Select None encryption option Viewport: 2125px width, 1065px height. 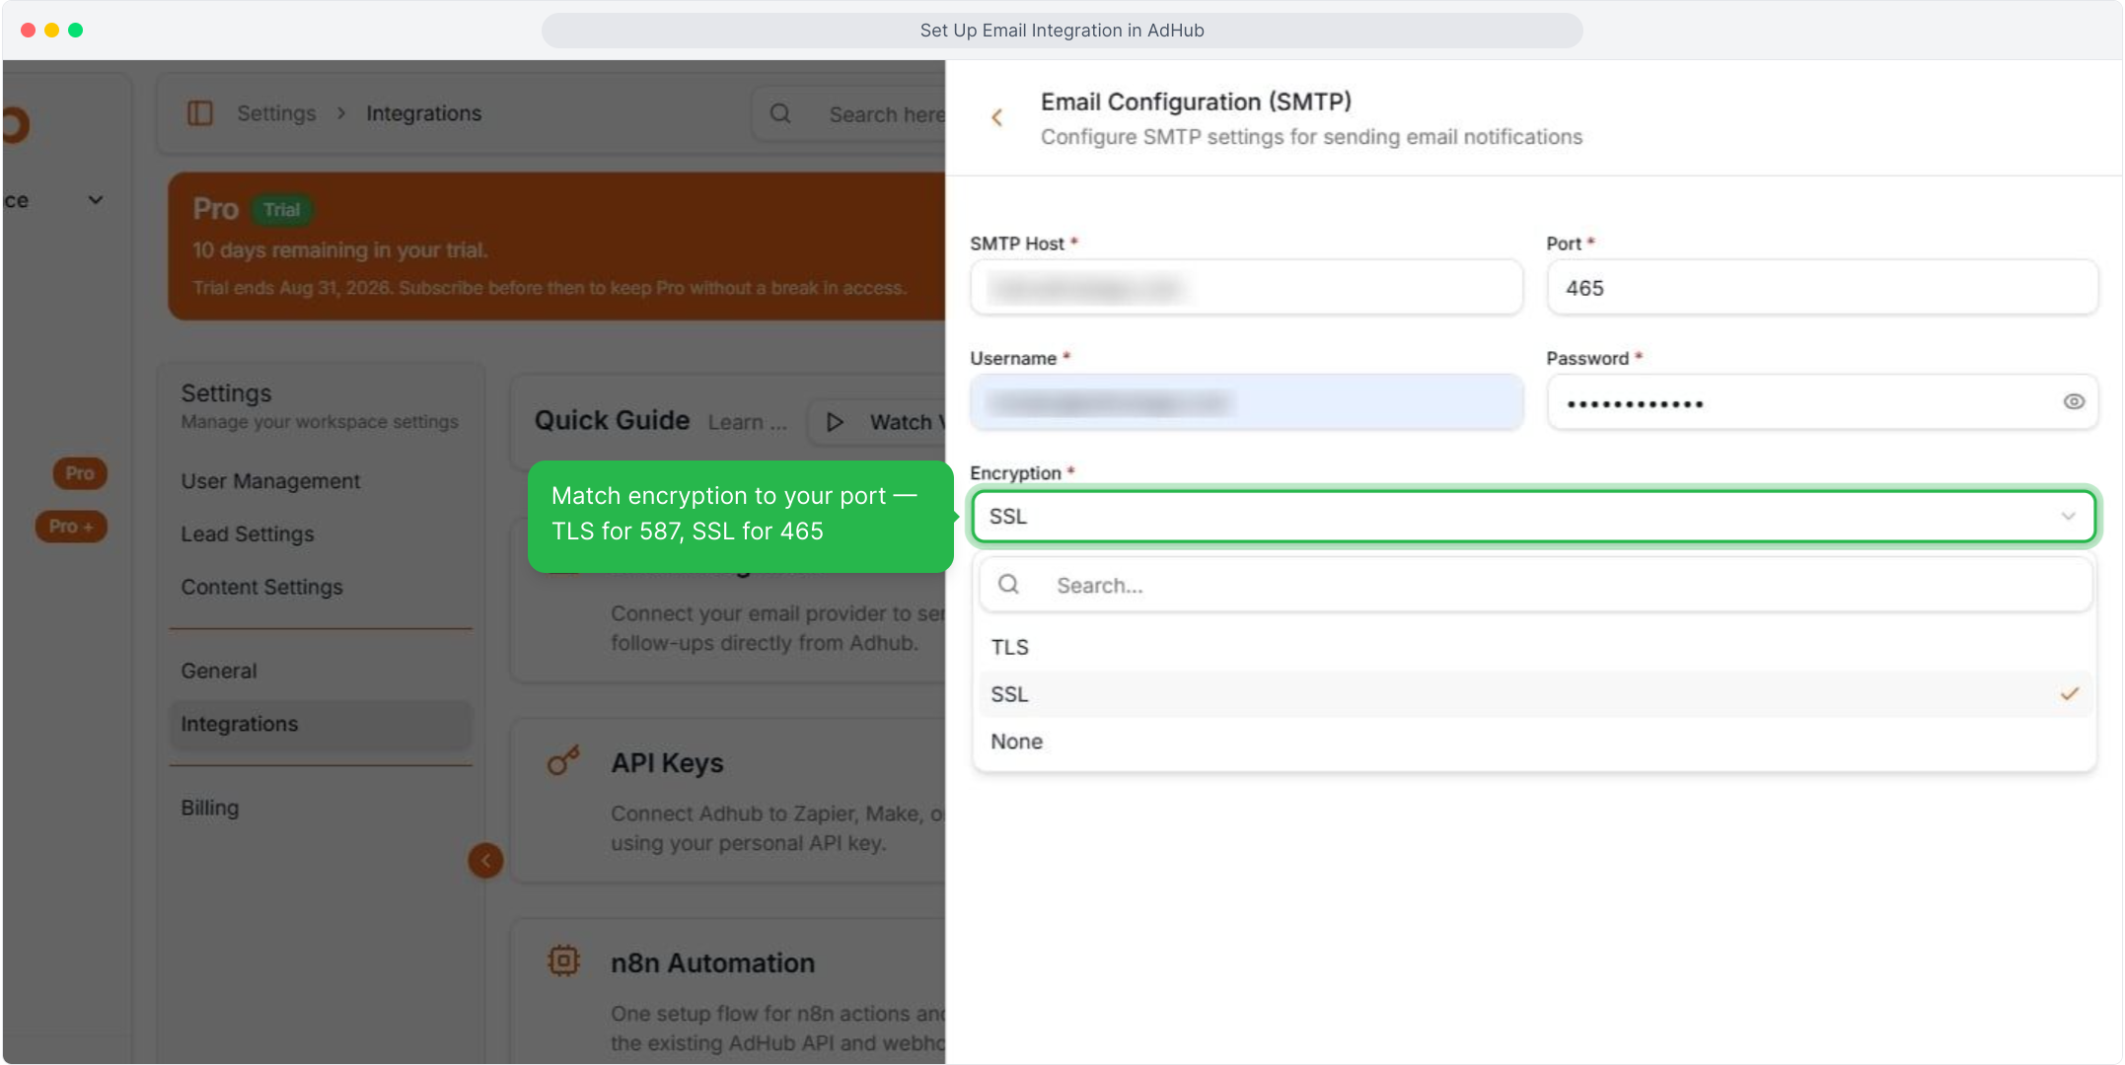click(x=1533, y=742)
